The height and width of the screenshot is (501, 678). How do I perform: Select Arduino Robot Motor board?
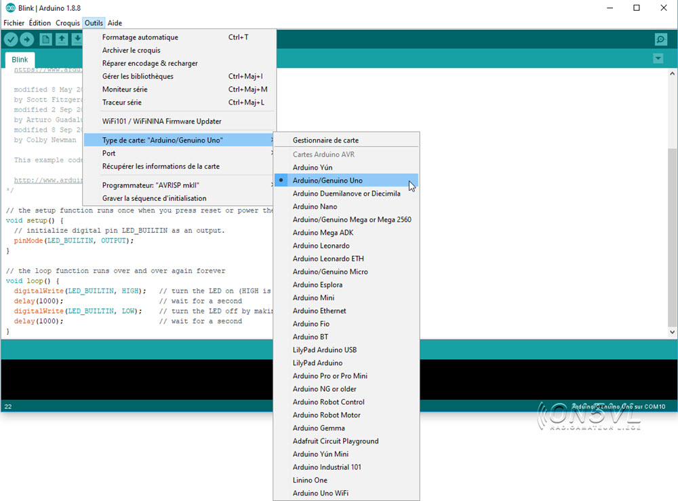tap(346, 414)
